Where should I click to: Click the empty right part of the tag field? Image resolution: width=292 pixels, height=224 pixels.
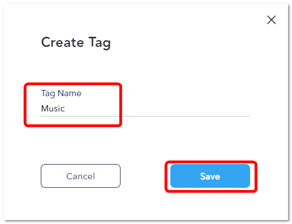coord(187,109)
